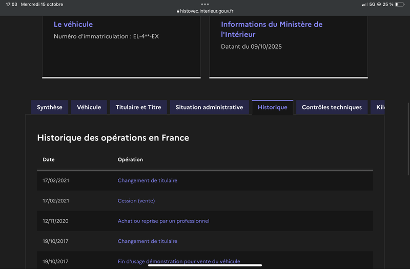Tap the histovec.interieur.gouv.fr address bar
Viewport: 410px width, 269px height.
(x=205, y=11)
